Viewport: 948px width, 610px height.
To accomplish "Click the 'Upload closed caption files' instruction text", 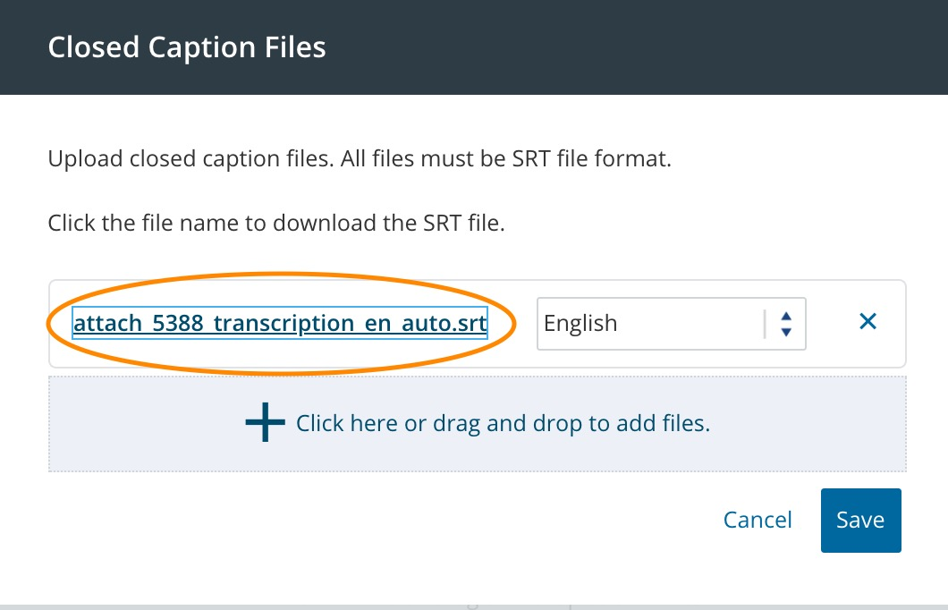I will coord(359,161).
